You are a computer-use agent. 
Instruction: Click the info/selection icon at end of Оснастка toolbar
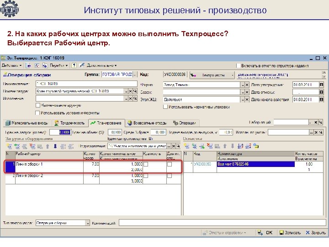[256, 146]
